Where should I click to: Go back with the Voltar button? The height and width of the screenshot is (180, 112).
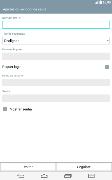(28, 167)
